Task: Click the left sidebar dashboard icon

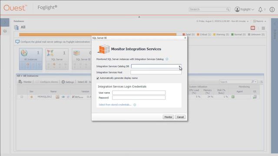Action: 5,31
